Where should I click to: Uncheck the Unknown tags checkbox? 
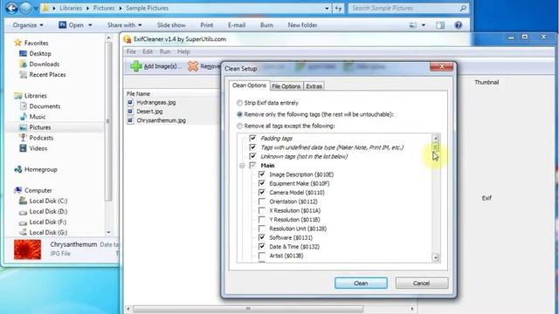(252, 156)
